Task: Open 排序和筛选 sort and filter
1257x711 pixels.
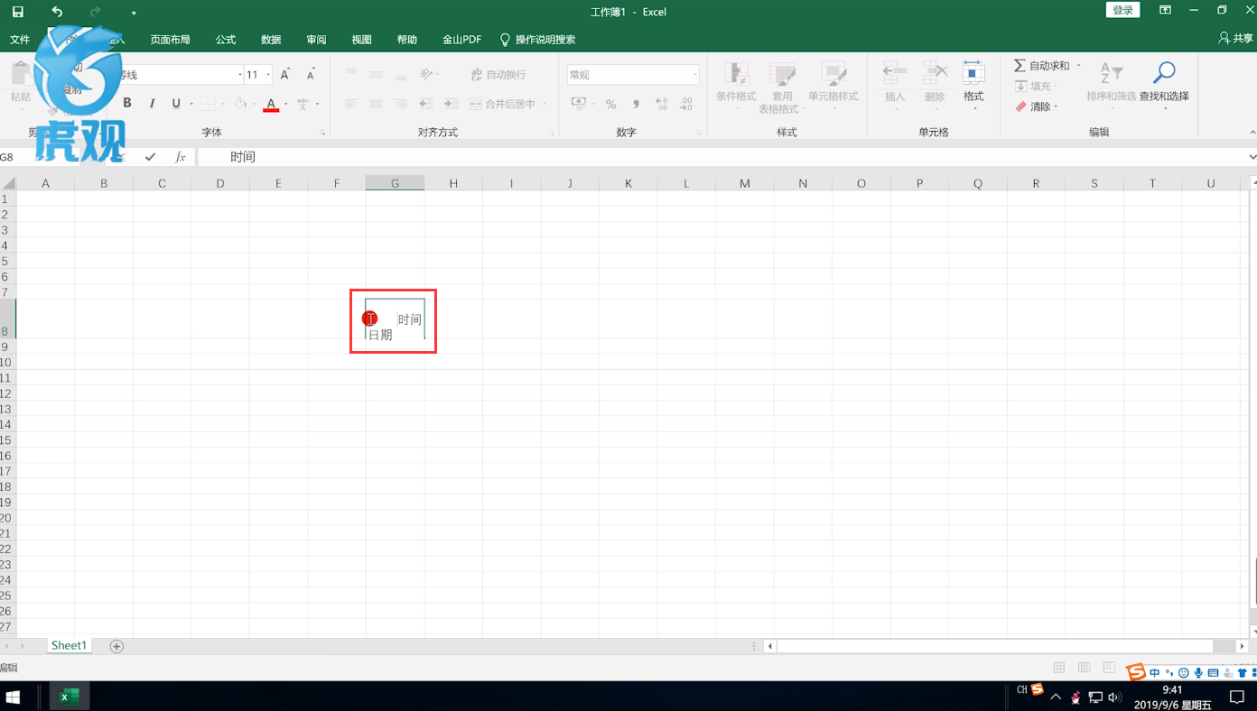Action: point(1112,88)
